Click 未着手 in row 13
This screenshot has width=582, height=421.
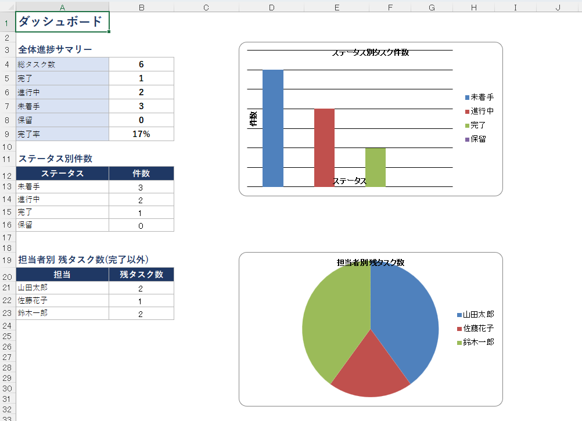(62, 186)
